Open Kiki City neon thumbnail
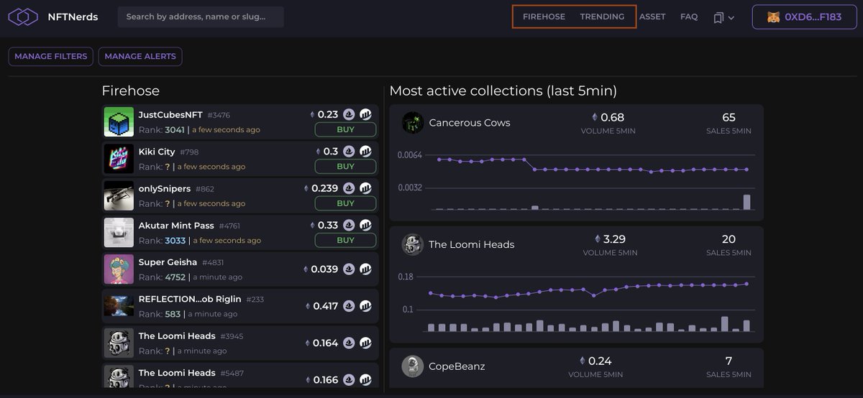 click(x=119, y=159)
